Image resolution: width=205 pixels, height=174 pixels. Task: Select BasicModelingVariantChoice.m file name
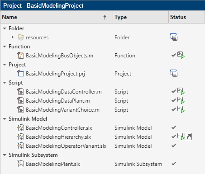point(62,110)
